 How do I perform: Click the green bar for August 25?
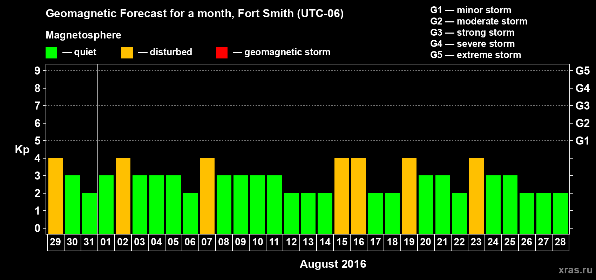tap(510, 204)
